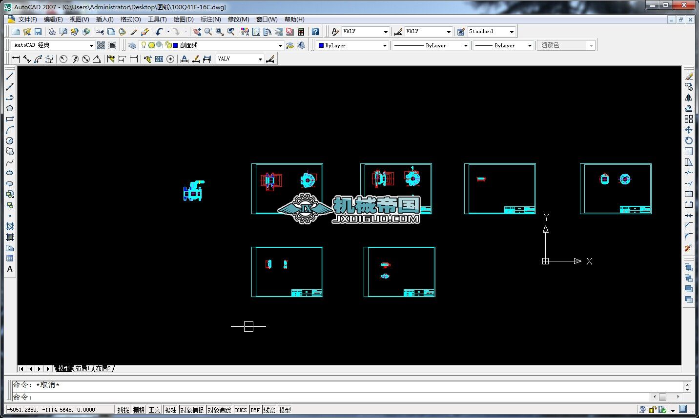Viewport: 699px width, 418px height.
Task: Select the Line tool in draw toolbar
Action: tap(10, 76)
